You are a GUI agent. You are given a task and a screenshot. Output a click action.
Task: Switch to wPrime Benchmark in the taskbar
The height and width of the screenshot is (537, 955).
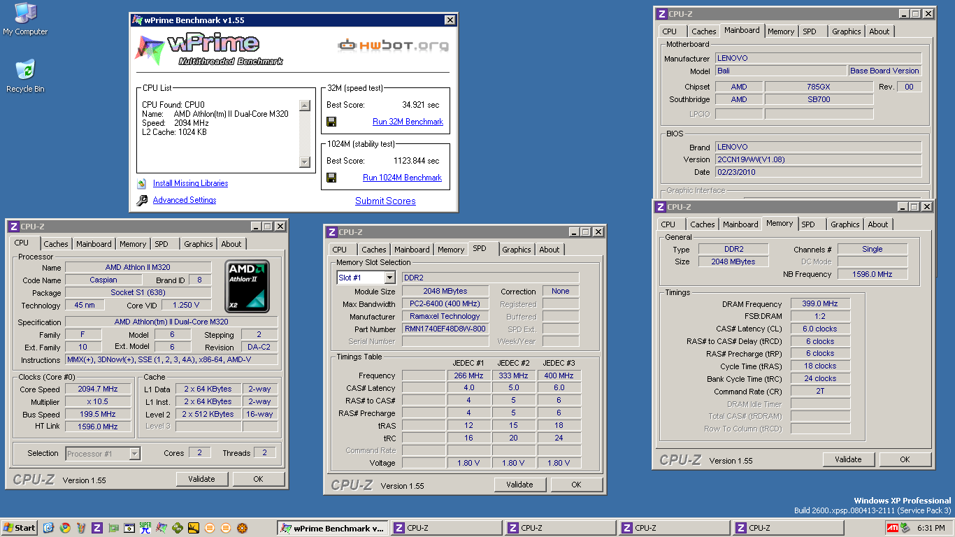pyautogui.click(x=332, y=528)
